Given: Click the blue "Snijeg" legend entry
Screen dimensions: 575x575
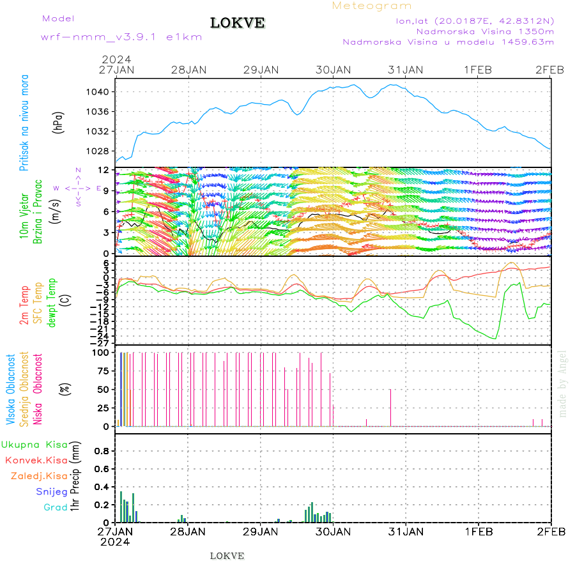Looking at the screenshot, I should click(52, 492).
